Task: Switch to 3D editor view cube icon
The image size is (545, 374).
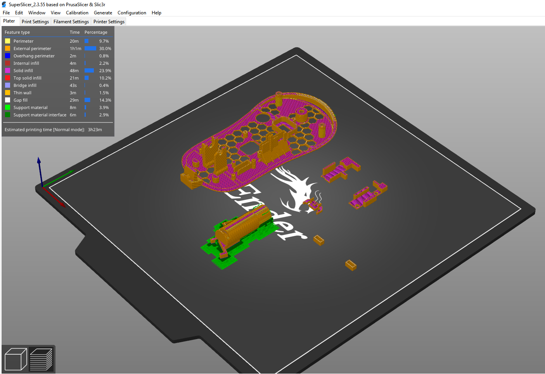Action: 16,359
